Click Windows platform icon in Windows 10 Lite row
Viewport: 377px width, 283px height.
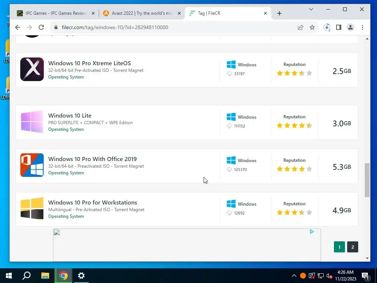coord(231,117)
